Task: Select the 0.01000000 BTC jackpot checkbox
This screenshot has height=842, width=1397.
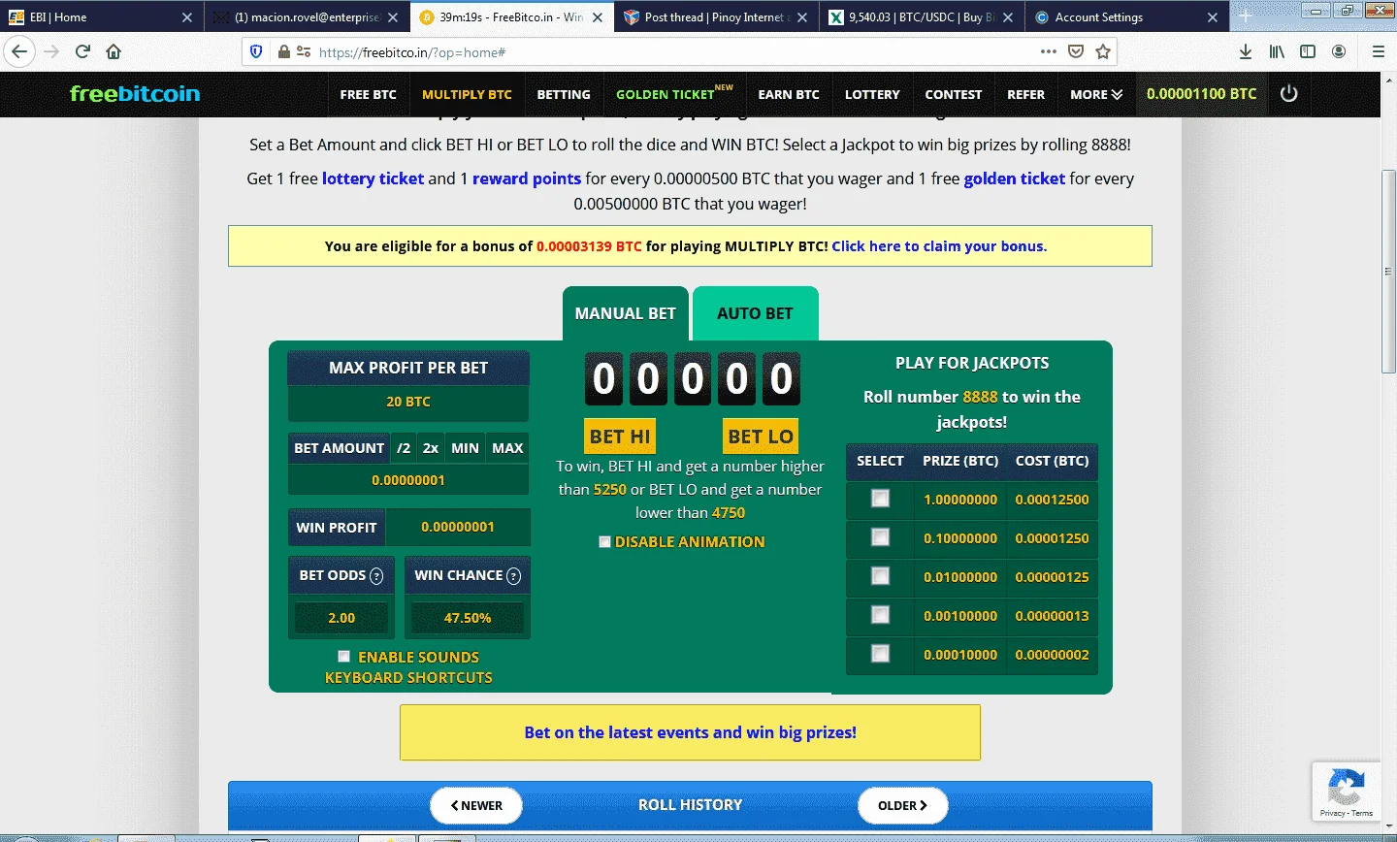Action: pyautogui.click(x=880, y=576)
